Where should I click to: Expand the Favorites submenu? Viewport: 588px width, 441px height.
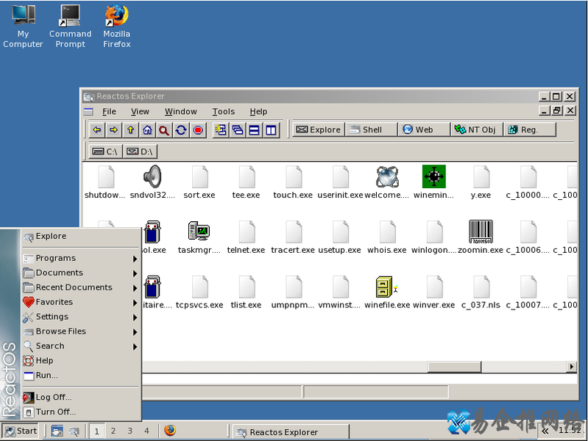point(81,302)
